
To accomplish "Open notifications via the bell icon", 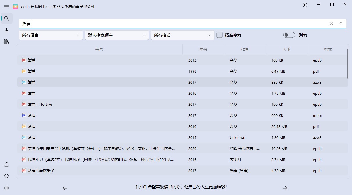I will [6, 164].
